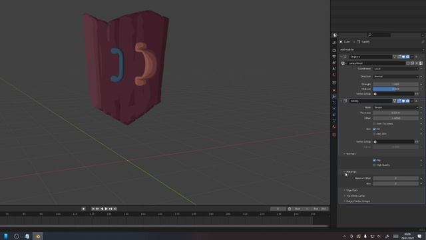
Task: Unlink the Lumpy/Wood texture with X
Action: 417,63
